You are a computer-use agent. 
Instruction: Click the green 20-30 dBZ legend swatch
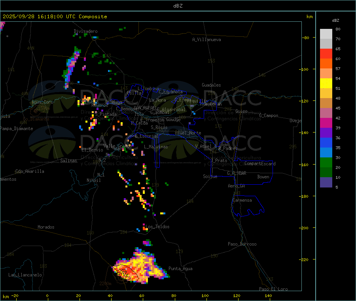tap(326, 162)
